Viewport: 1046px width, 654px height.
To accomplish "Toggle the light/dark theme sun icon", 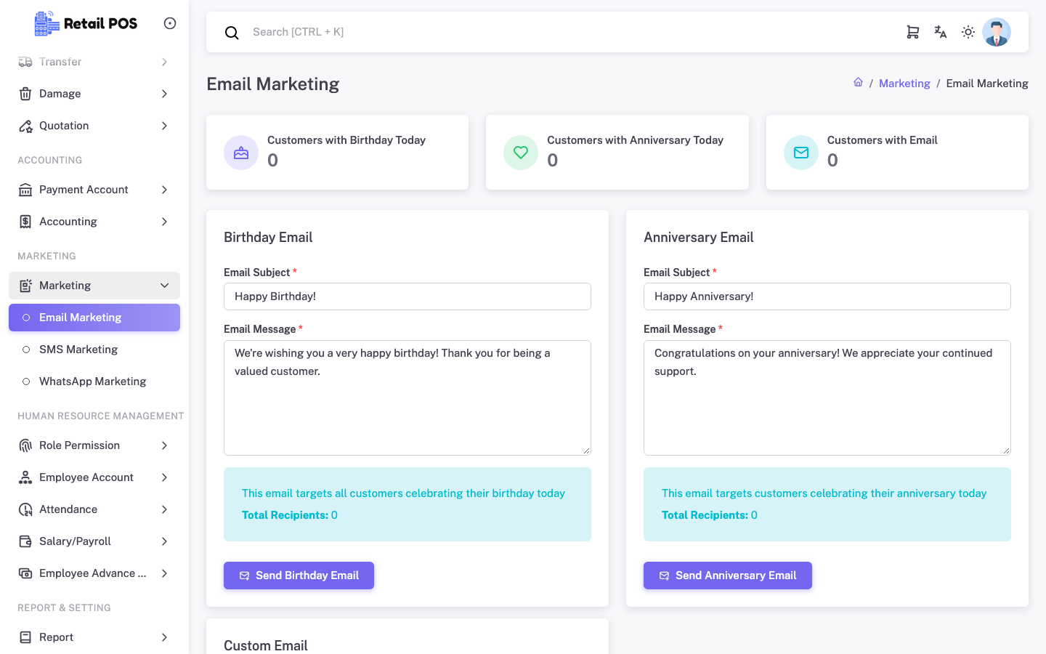I will tap(968, 32).
